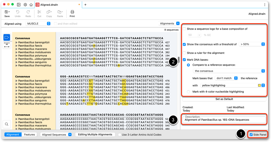
Task: Open the consensus threshold > 50% dropdown
Action: tap(252, 44)
